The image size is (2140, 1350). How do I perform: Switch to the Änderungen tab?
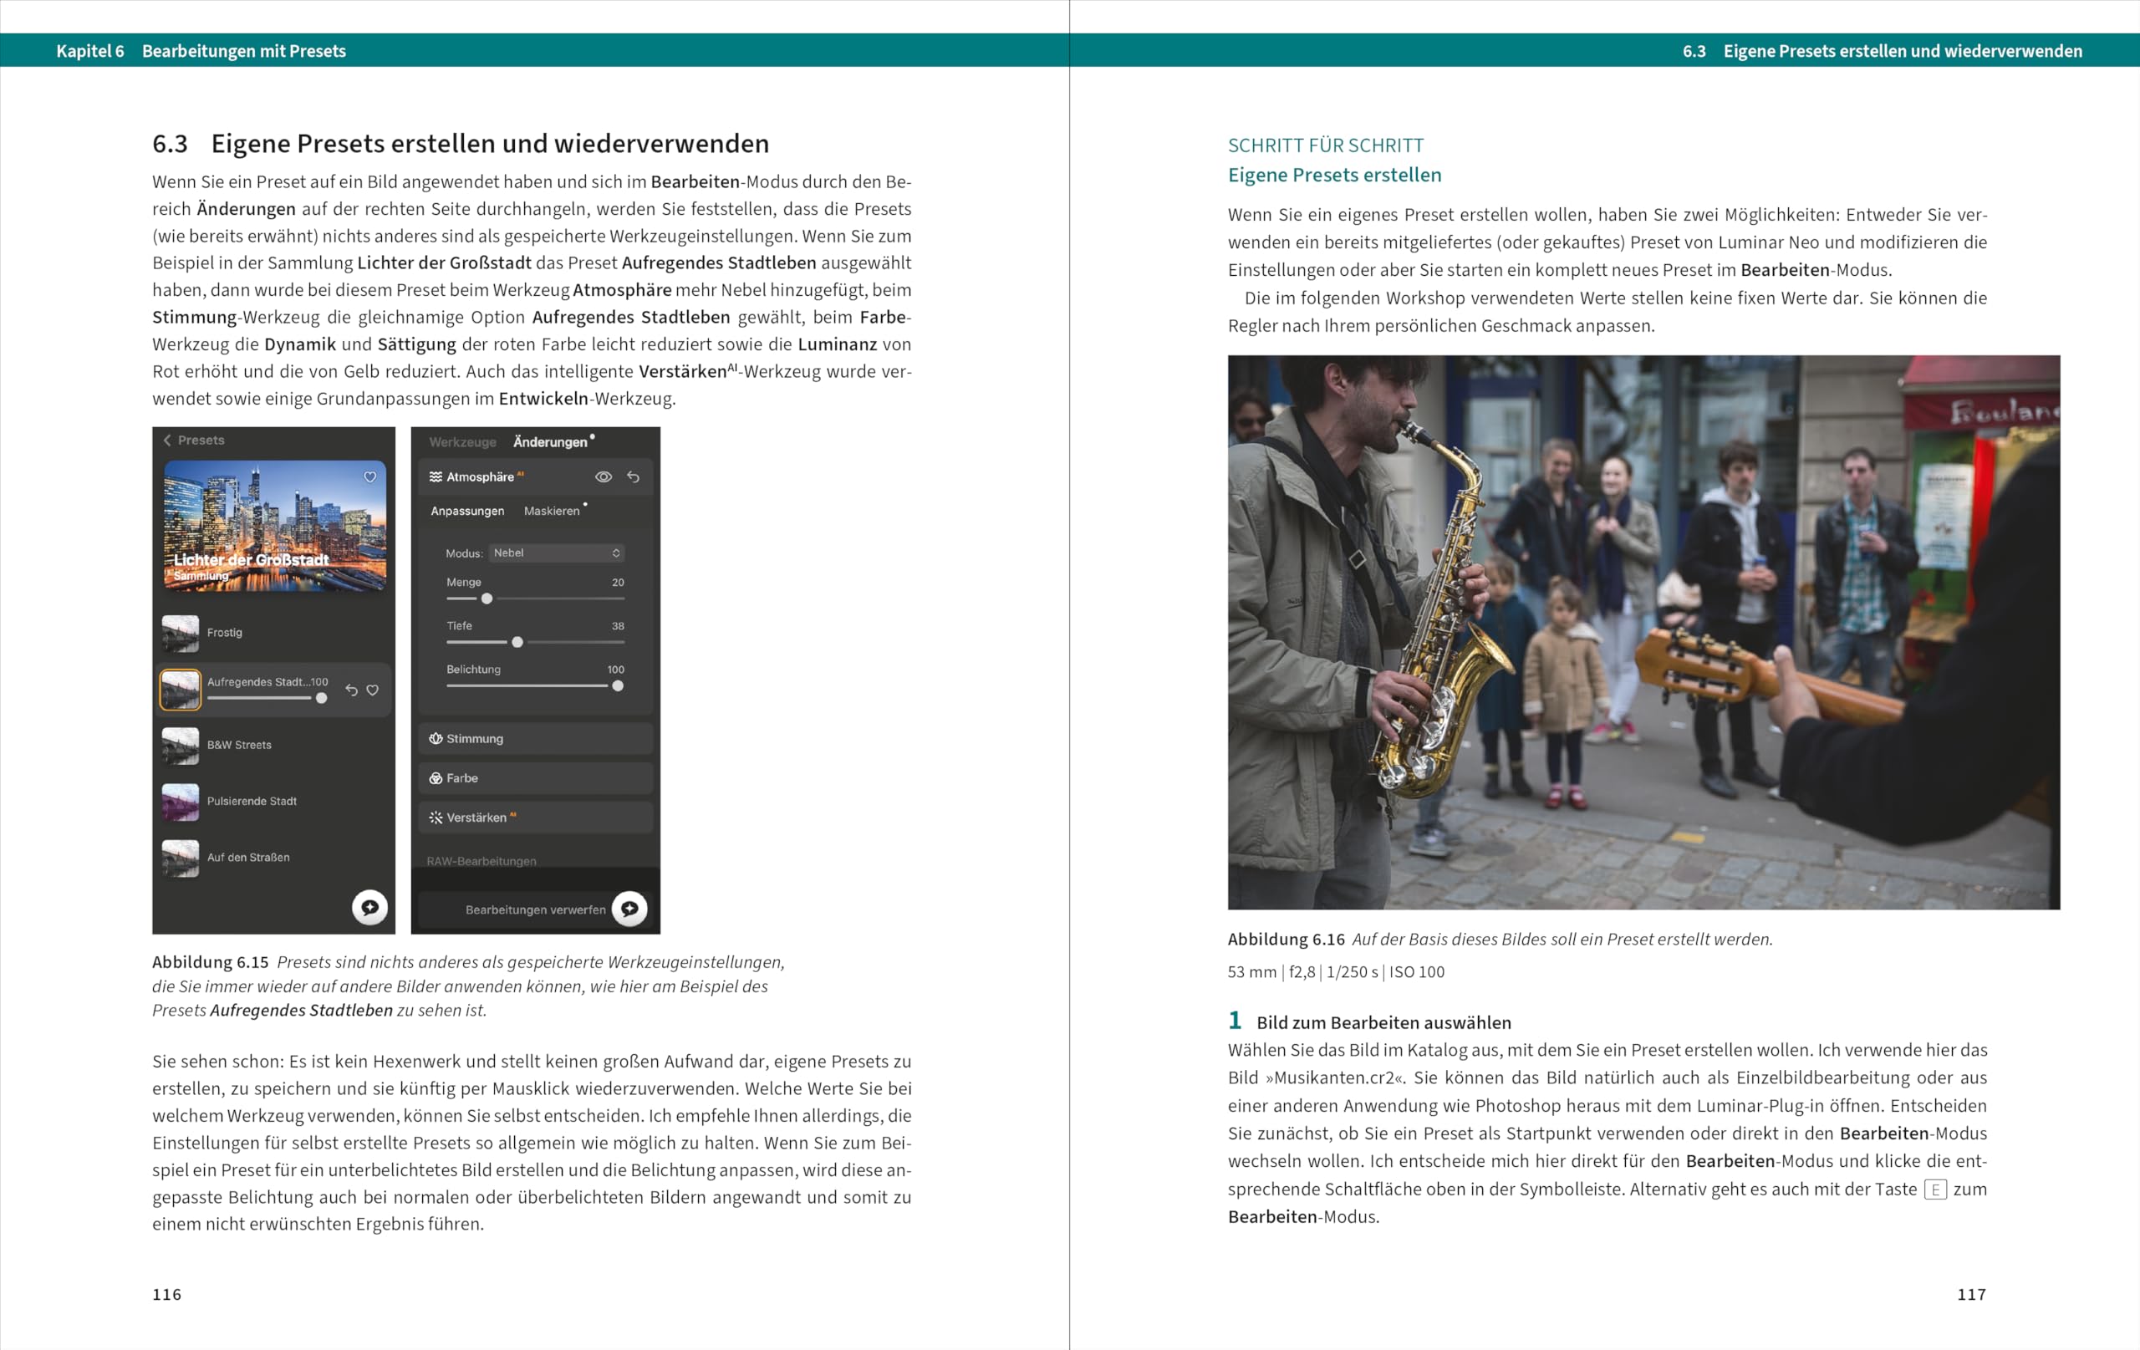[x=550, y=441]
